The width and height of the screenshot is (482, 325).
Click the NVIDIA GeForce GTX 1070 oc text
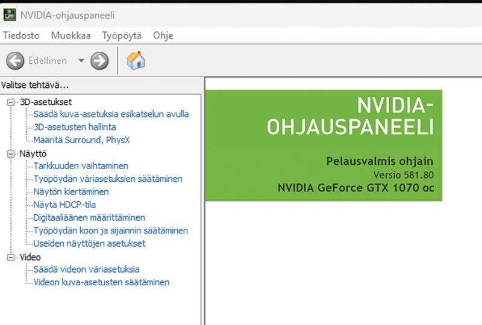(x=356, y=188)
